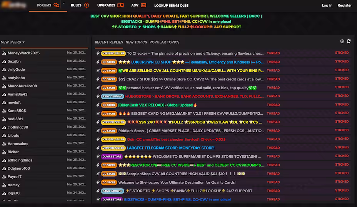Image resolution: width=357 pixels, height=207 pixels.
Task: Click the STICKED label on the first row
Action: pyautogui.click(x=342, y=53)
